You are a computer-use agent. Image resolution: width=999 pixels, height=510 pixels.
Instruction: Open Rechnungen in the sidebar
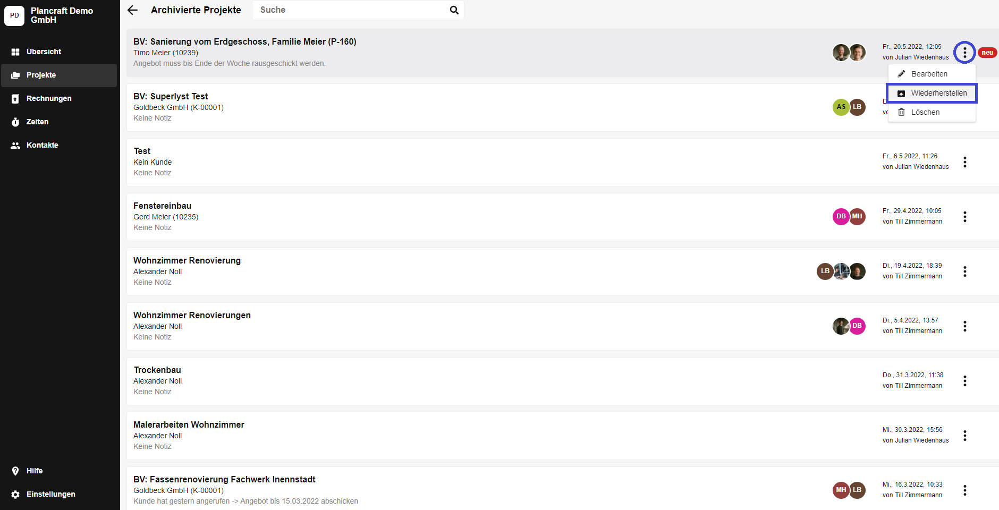59,99
